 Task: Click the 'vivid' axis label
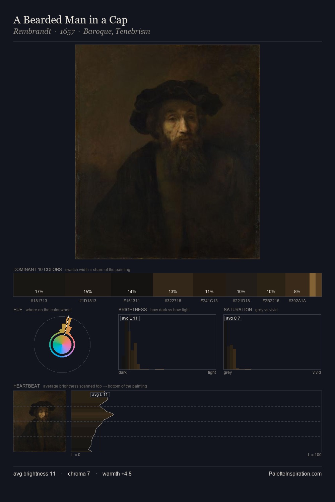(317, 372)
